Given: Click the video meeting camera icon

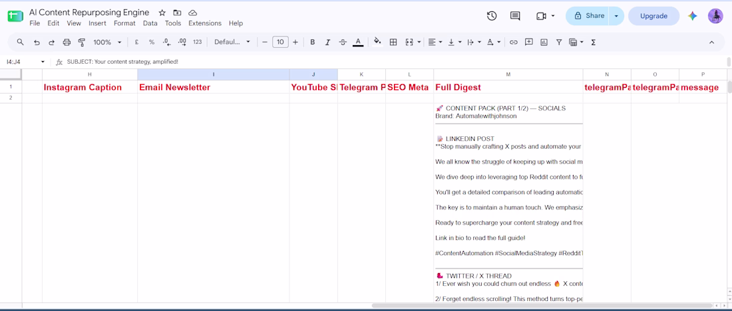Looking at the screenshot, I should pyautogui.click(x=541, y=16).
